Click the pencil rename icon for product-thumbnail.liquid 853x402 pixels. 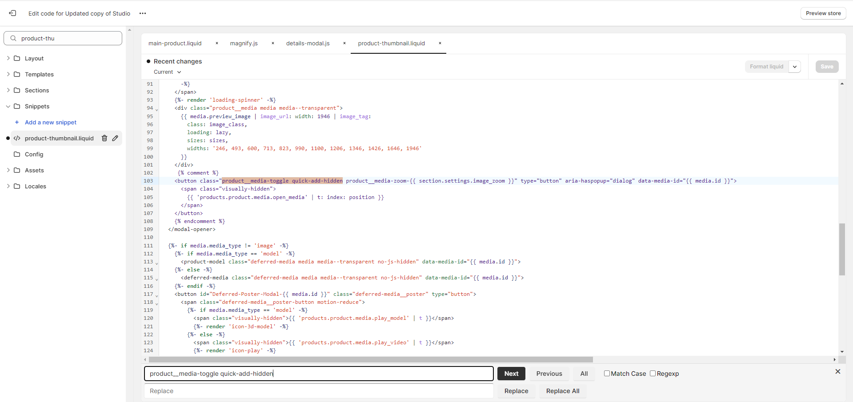pyautogui.click(x=115, y=138)
